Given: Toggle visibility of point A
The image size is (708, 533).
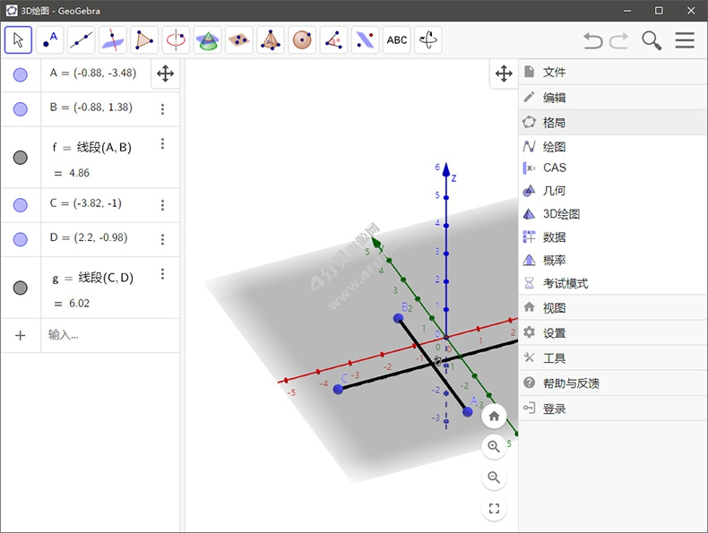Looking at the screenshot, I should (20, 74).
